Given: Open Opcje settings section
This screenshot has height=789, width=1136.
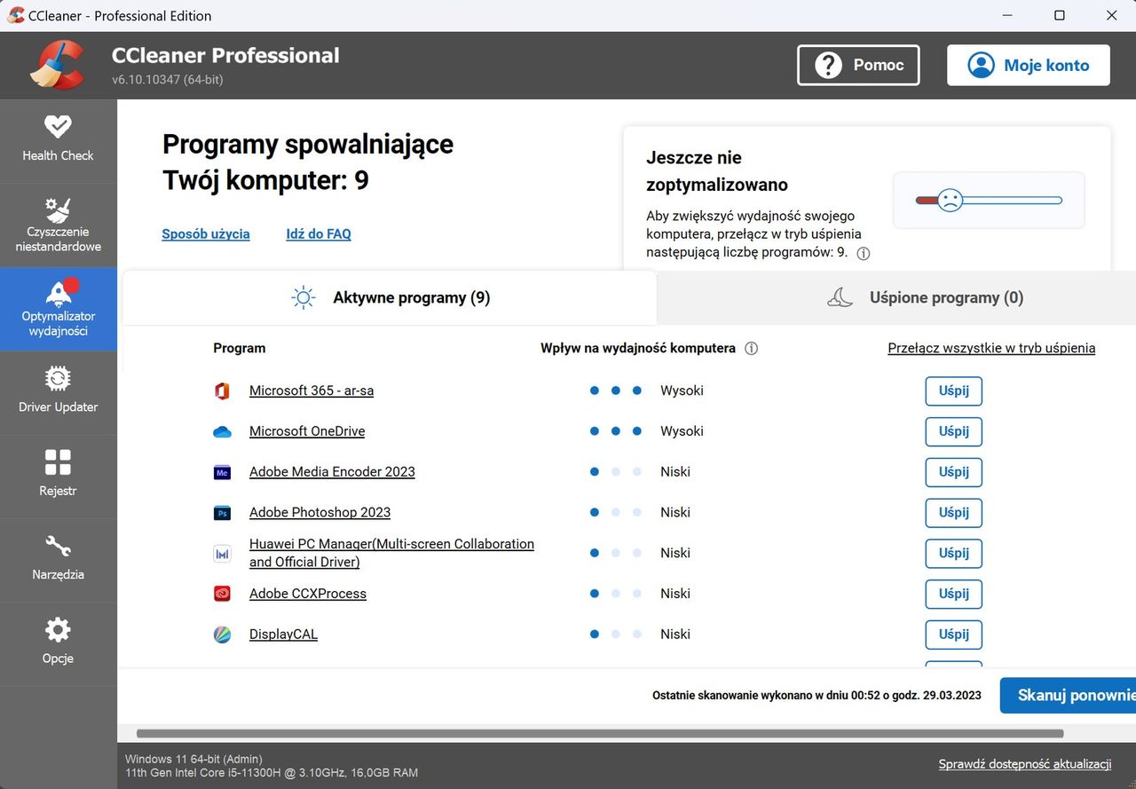Looking at the screenshot, I should pos(58,643).
